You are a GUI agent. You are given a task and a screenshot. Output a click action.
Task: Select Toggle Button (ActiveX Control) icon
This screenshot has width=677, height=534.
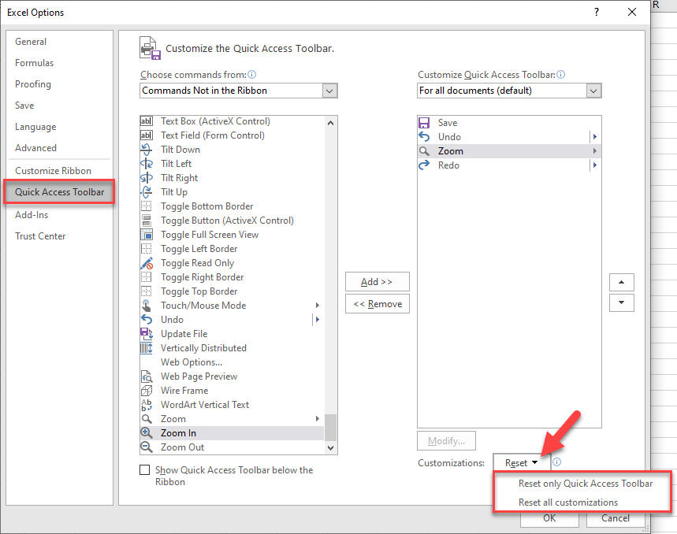pyautogui.click(x=147, y=221)
